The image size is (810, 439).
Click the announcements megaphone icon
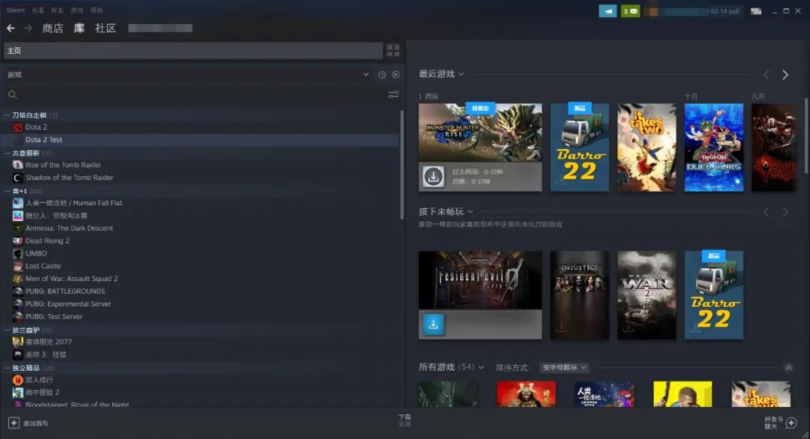pyautogui.click(x=607, y=11)
